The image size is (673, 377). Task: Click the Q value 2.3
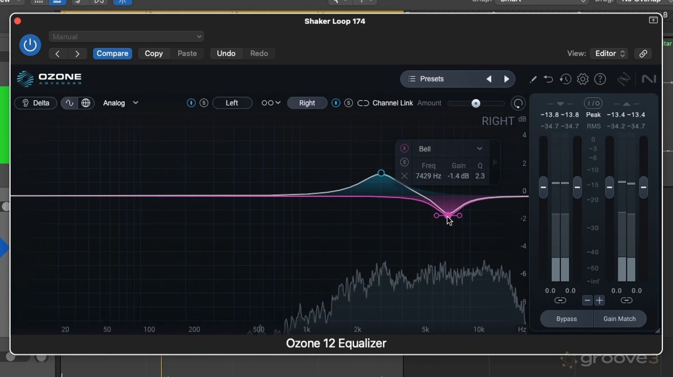(x=480, y=176)
